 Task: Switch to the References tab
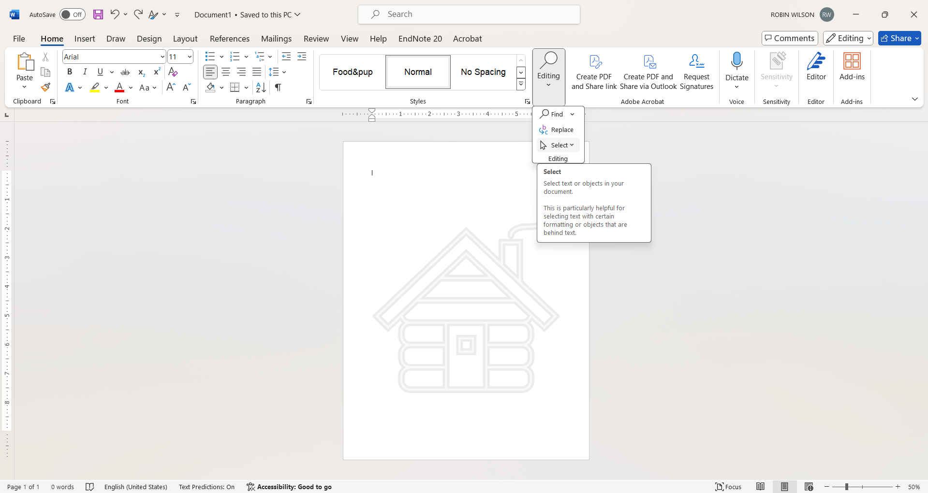point(230,39)
